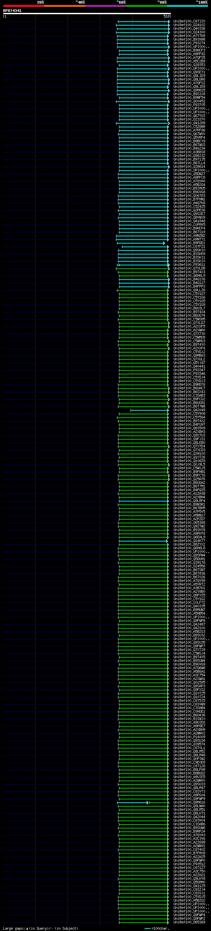Click the short cyan bar for UniRef100_B9PDE1
211x931 pixels.
click(141, 243)
